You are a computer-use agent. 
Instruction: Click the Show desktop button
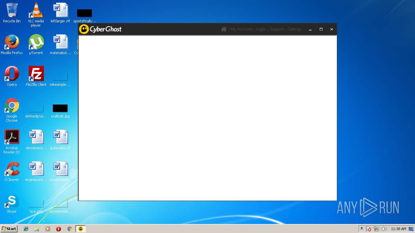pos(411,229)
